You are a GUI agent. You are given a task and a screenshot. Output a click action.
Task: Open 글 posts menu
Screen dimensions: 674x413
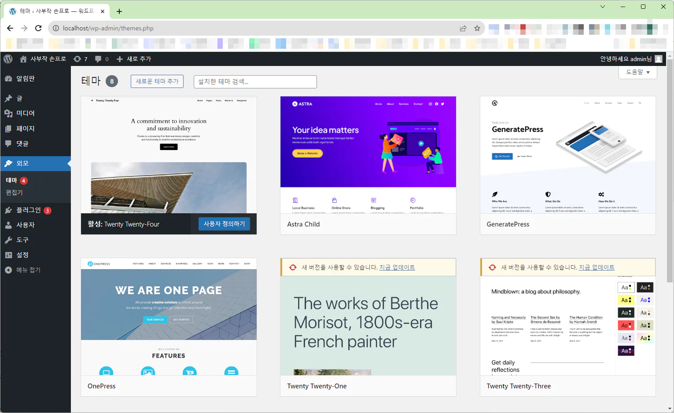35,99
